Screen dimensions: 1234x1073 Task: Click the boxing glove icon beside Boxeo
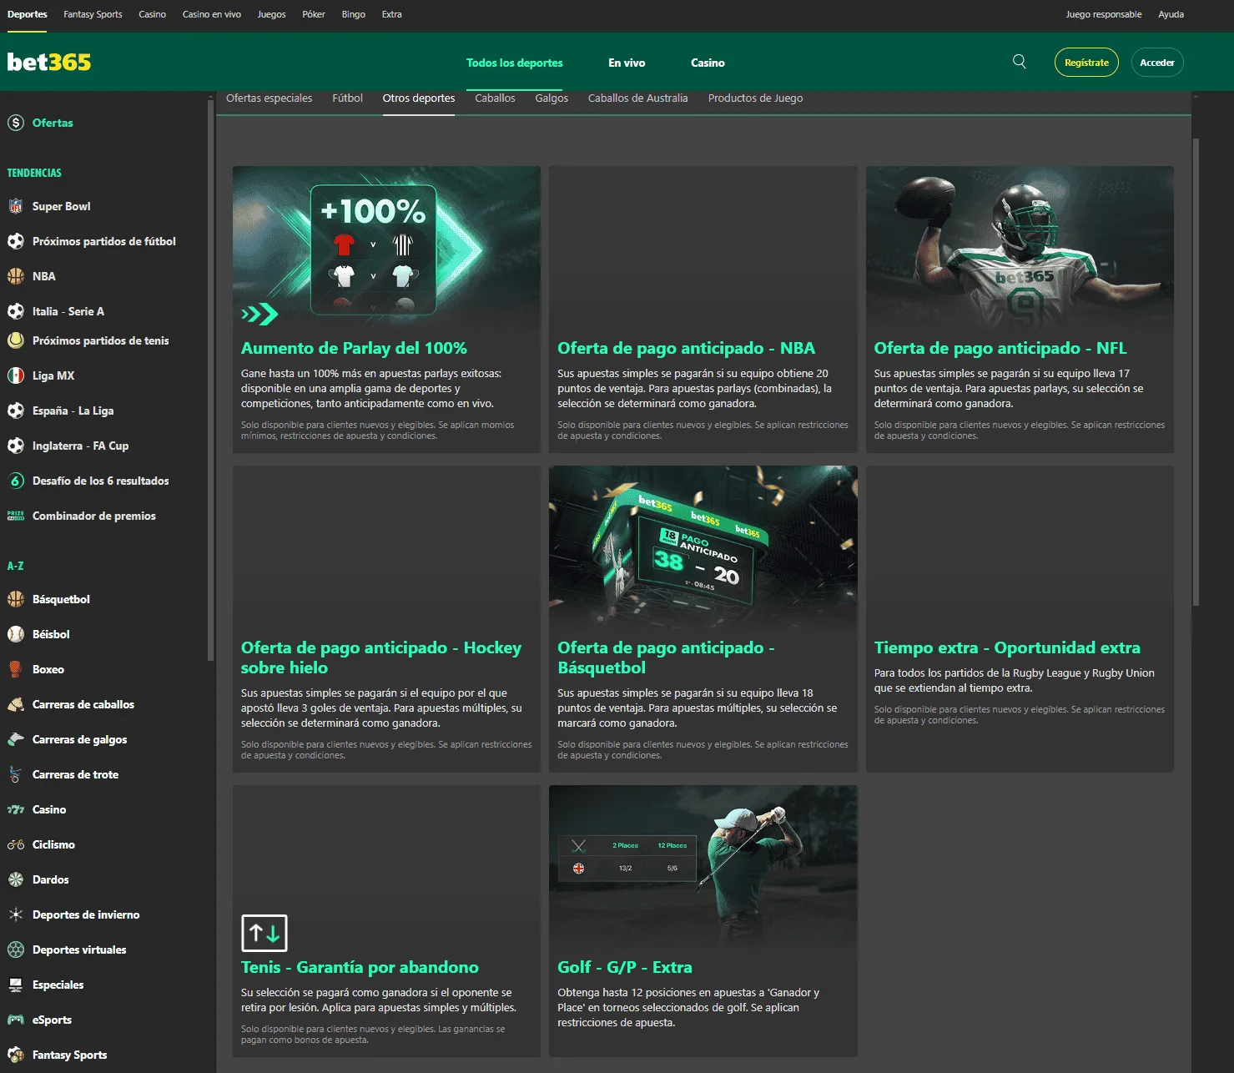point(16,669)
